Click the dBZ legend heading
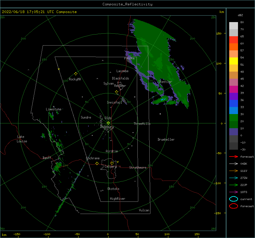The image size is (255, 238). click(x=240, y=15)
